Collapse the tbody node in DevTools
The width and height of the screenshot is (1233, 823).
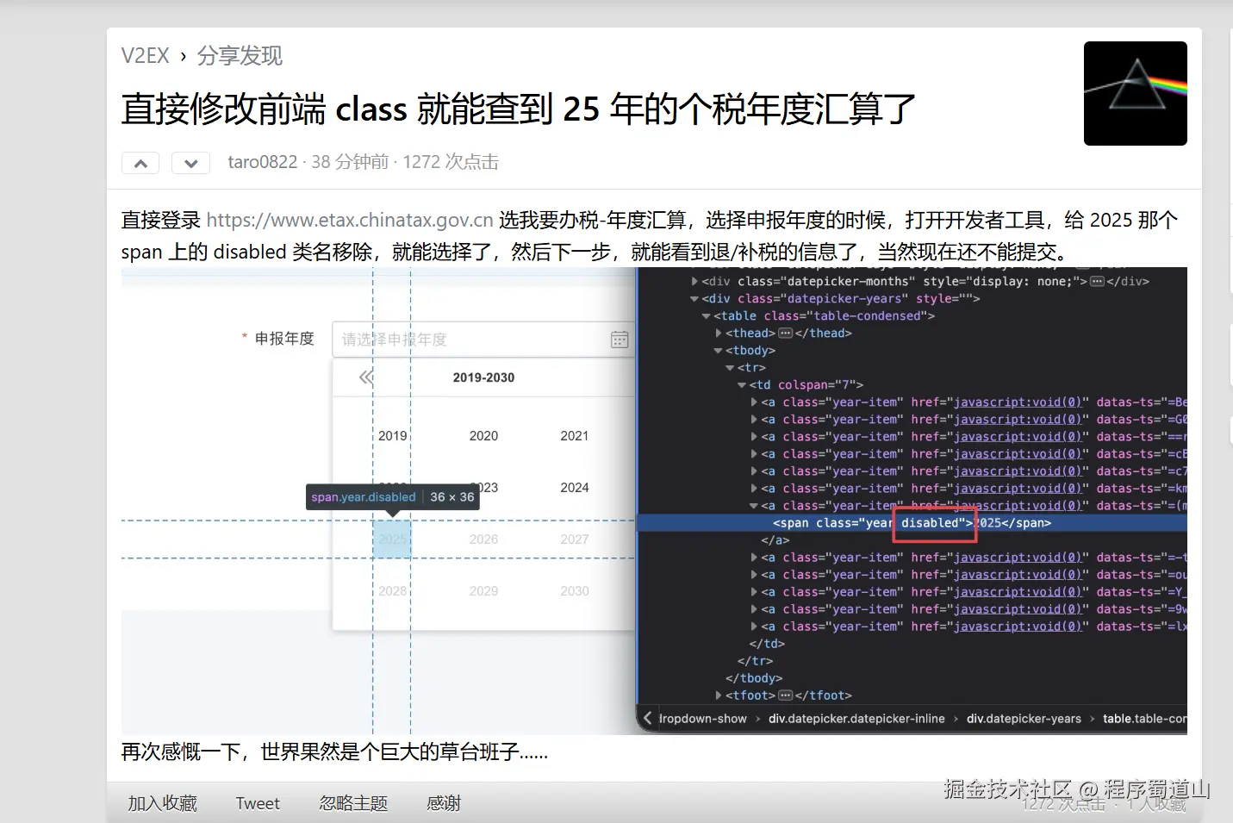pyautogui.click(x=717, y=350)
